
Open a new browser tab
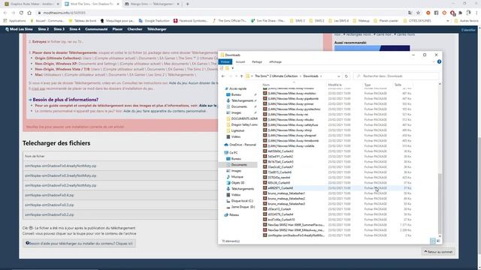tap(187, 4)
